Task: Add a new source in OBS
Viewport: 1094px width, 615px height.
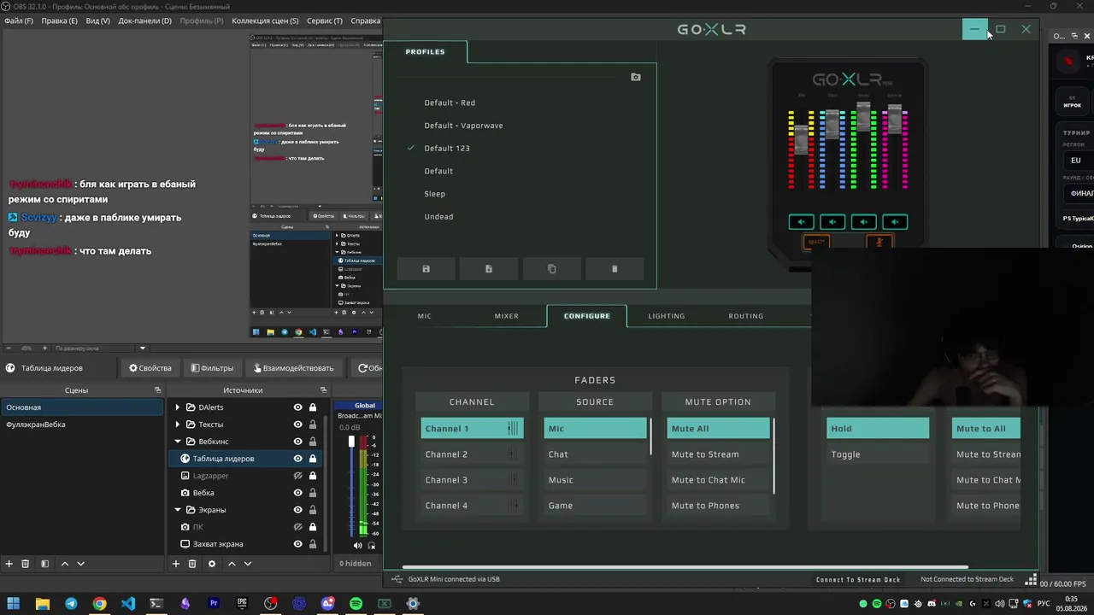Action: pos(176,564)
